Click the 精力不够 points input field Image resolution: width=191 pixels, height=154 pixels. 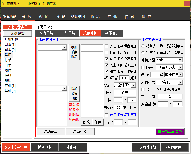(124, 78)
